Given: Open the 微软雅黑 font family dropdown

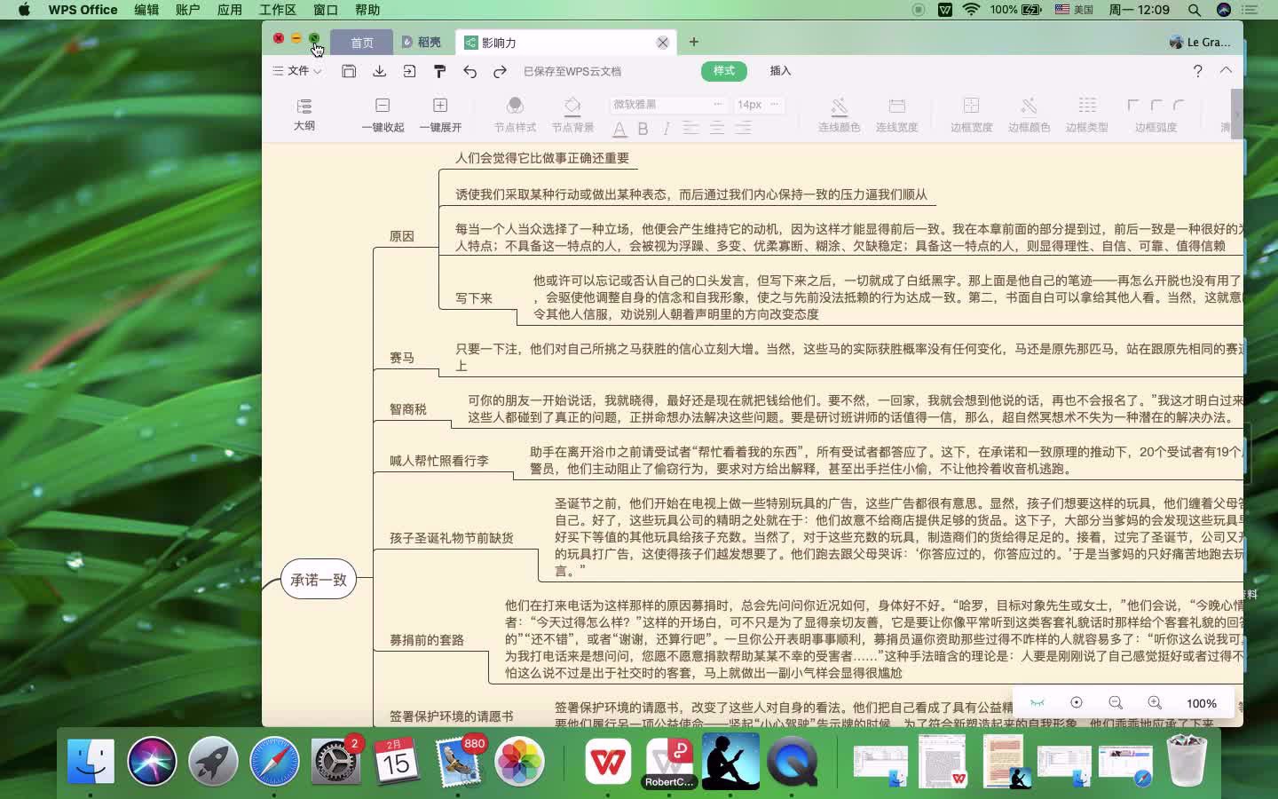Looking at the screenshot, I should point(668,104).
